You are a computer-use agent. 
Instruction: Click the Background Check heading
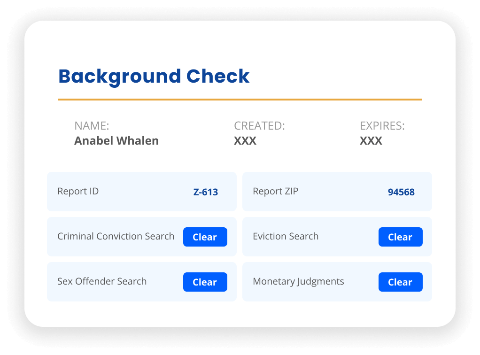point(154,76)
